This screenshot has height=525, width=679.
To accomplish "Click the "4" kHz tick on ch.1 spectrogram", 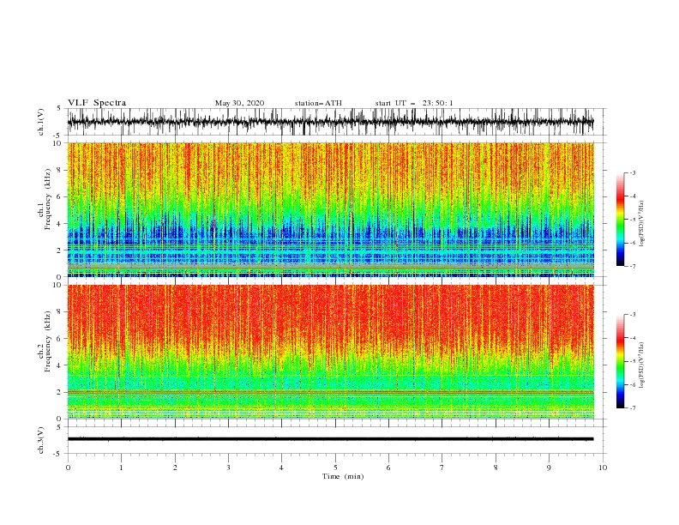I will (x=59, y=224).
